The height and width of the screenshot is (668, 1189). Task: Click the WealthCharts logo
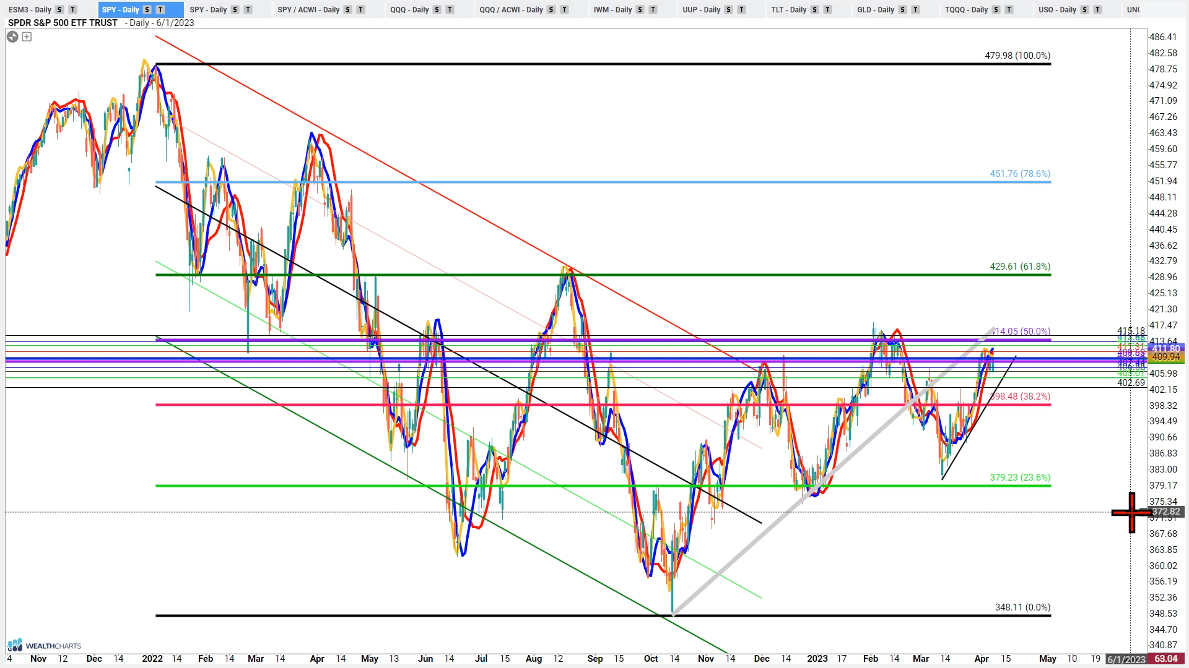point(44,645)
